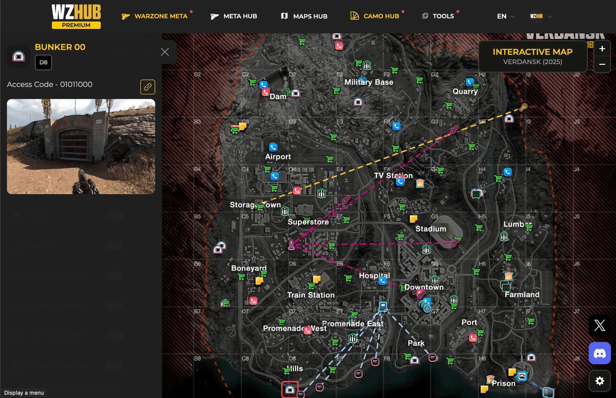The image size is (616, 398).
Task: Click the selected Bunker 00 marker outlined in red
Action: 290,390
